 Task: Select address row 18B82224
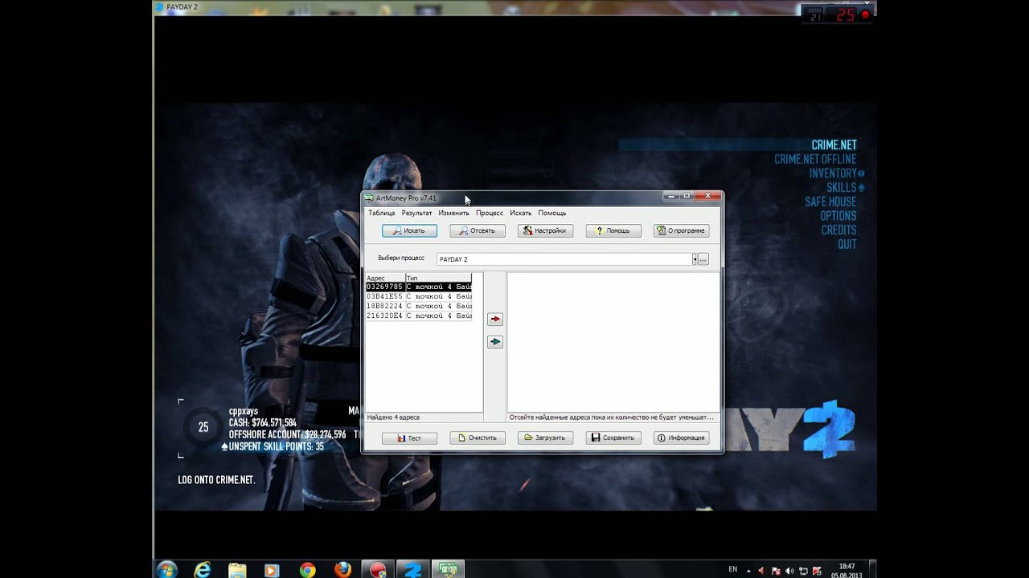pos(419,306)
